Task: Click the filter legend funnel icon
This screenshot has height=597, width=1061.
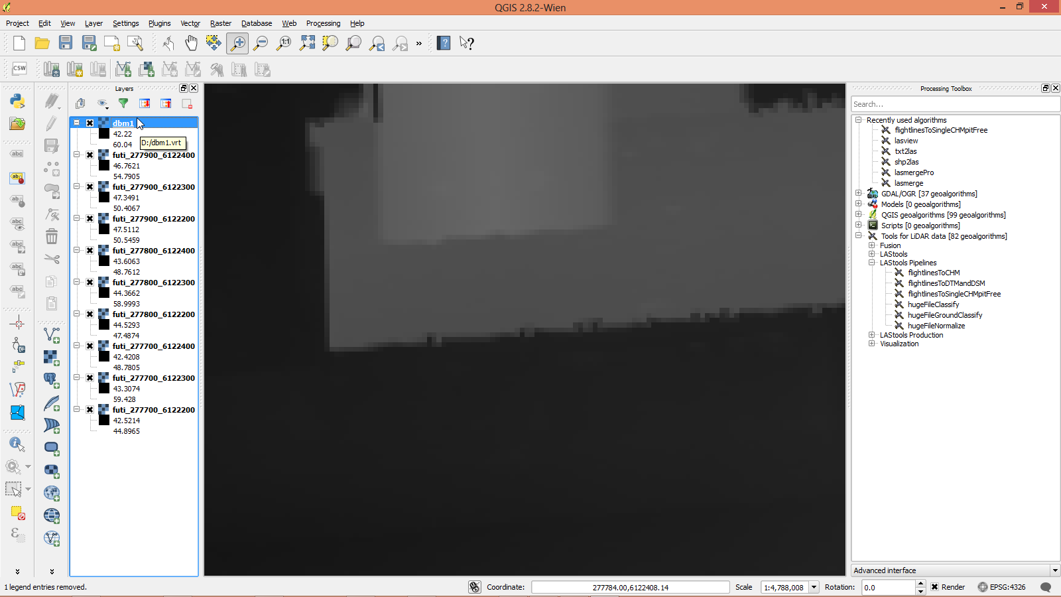Action: [x=123, y=103]
